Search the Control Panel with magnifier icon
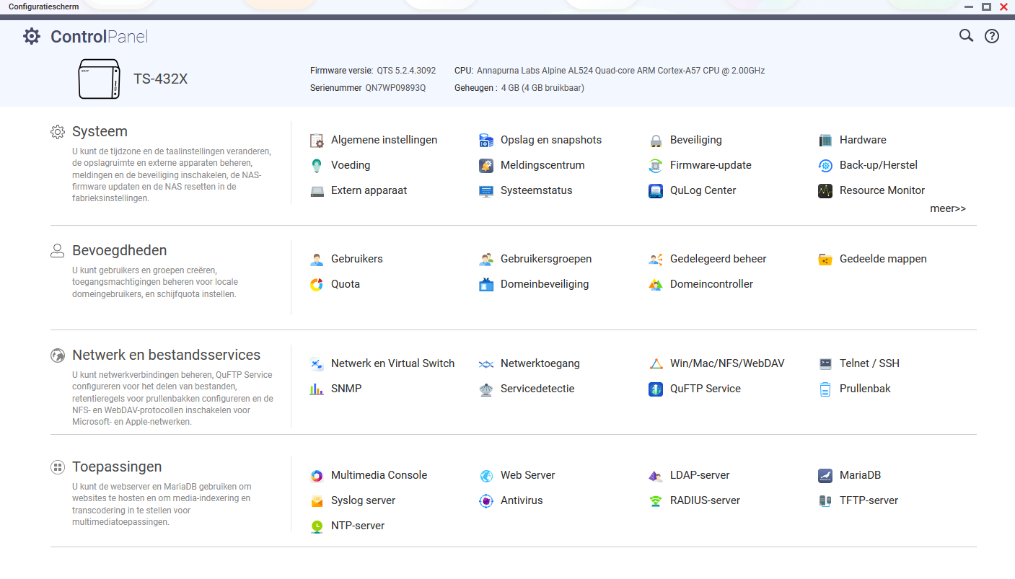1015x579 pixels. pyautogui.click(x=966, y=36)
